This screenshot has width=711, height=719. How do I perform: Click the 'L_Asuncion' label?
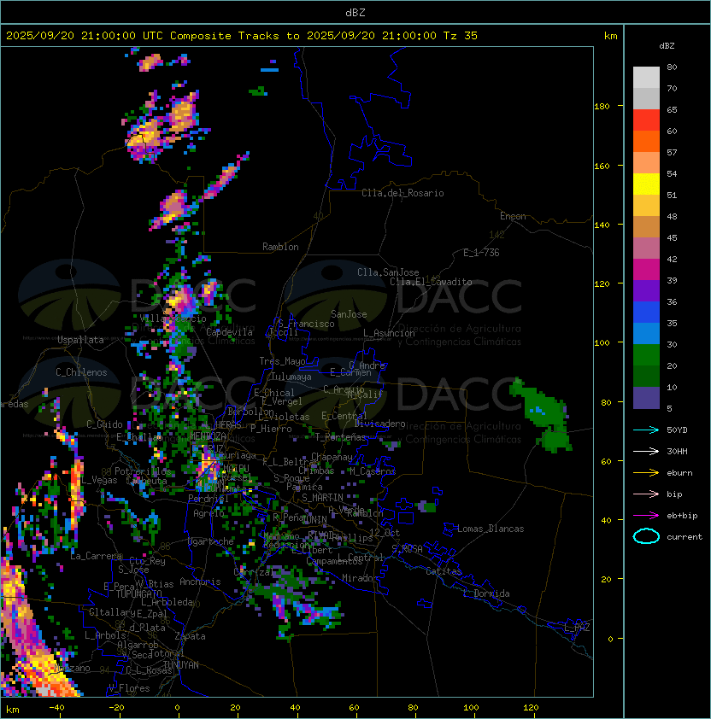[389, 333]
